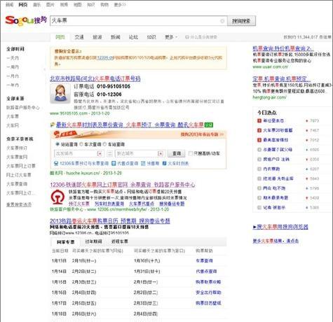Open the arrival city picker icon

[161, 153]
